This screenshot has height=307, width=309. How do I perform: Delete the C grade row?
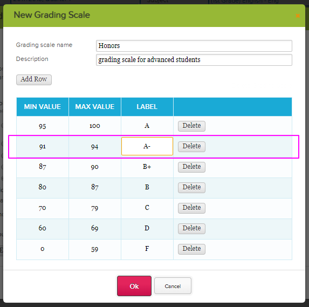[x=191, y=208]
